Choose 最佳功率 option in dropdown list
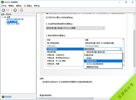Image resolution: width=136 pixels, height=100 pixels. coord(103,55)
